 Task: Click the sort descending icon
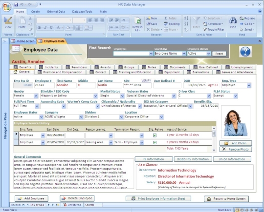click(x=186, y=24)
